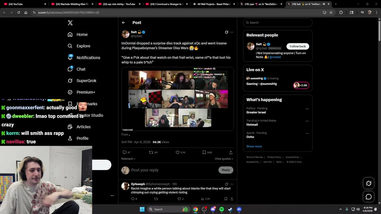Click the X Search input field

pos(278,23)
